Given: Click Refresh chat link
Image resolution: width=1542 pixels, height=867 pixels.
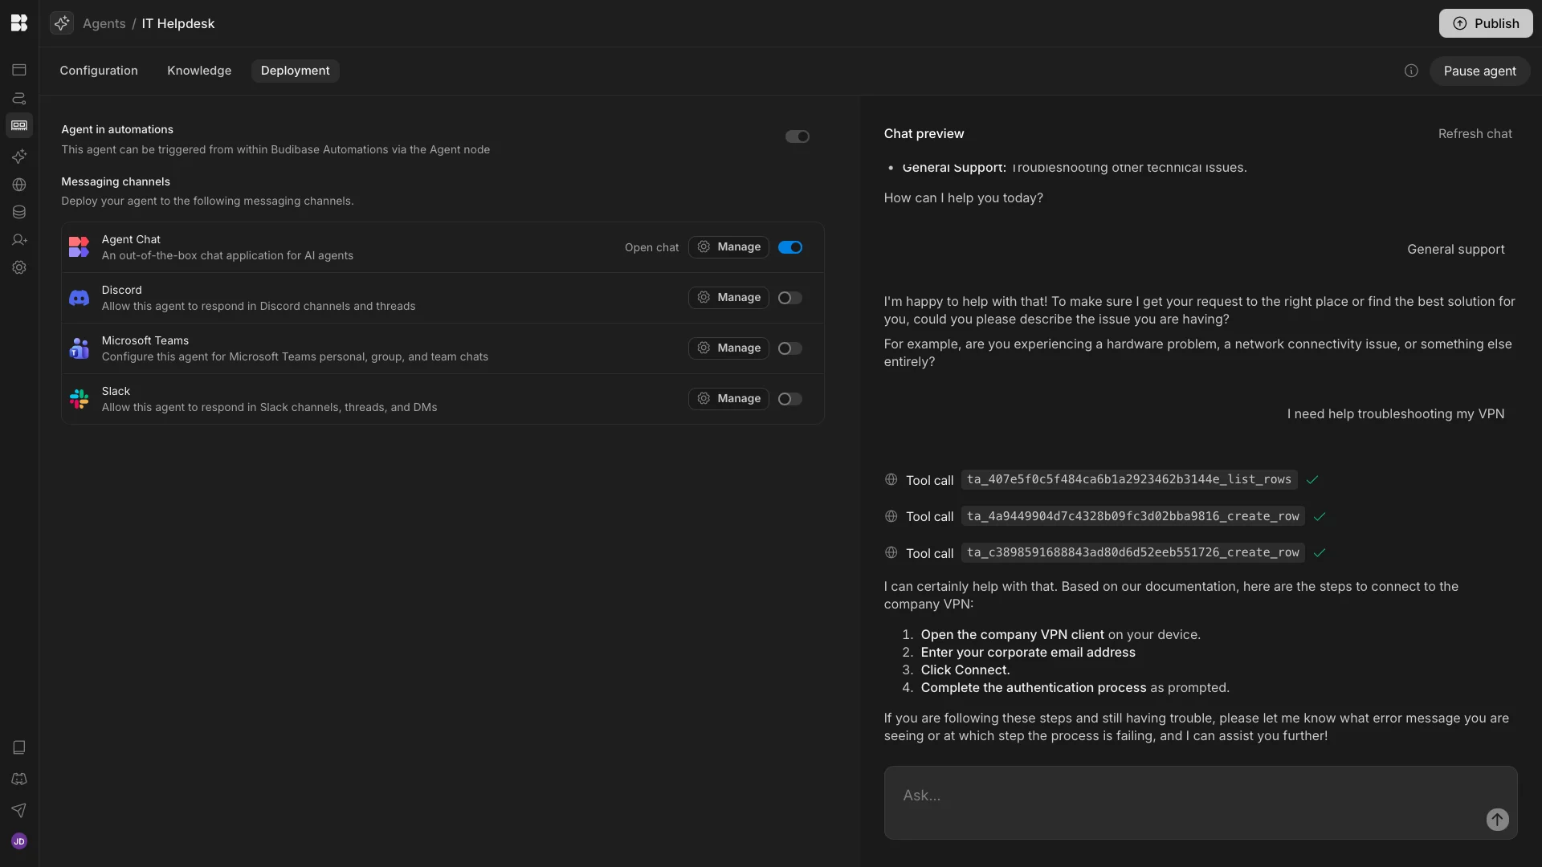Looking at the screenshot, I should point(1475,134).
